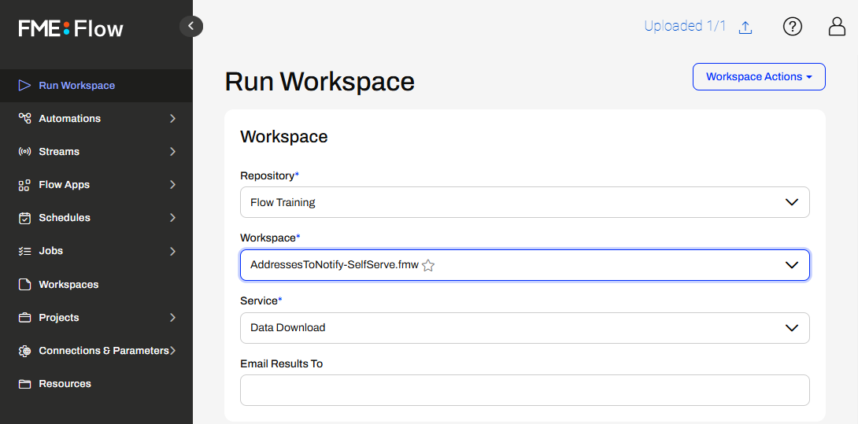Click the Run Workspace play icon
The height and width of the screenshot is (424, 858).
(24, 85)
